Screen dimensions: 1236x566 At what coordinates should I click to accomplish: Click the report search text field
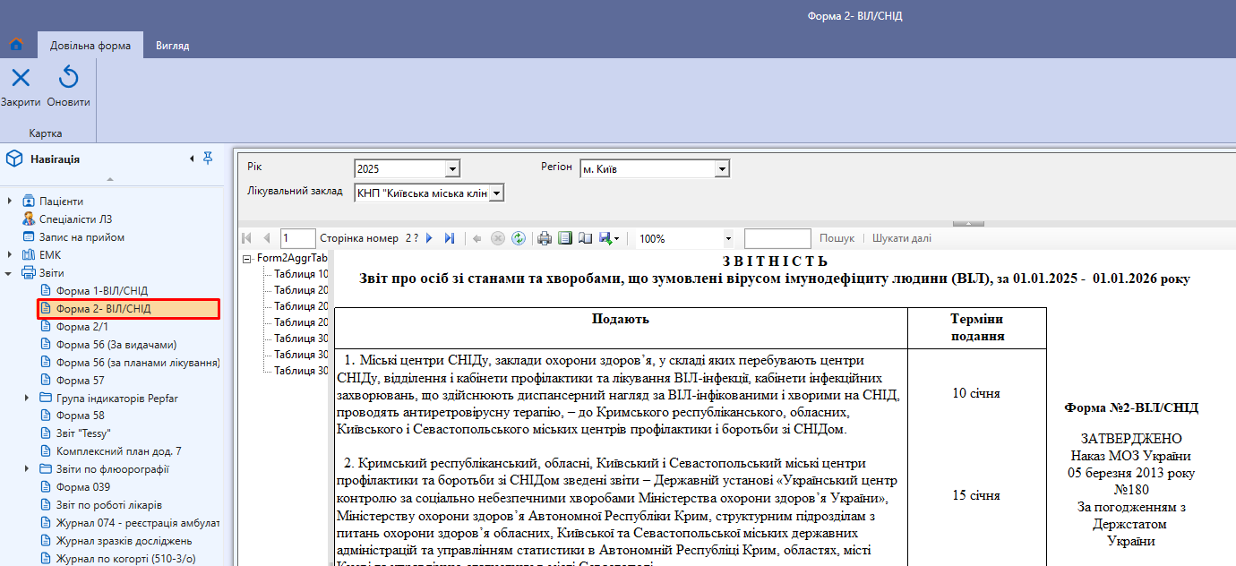777,238
